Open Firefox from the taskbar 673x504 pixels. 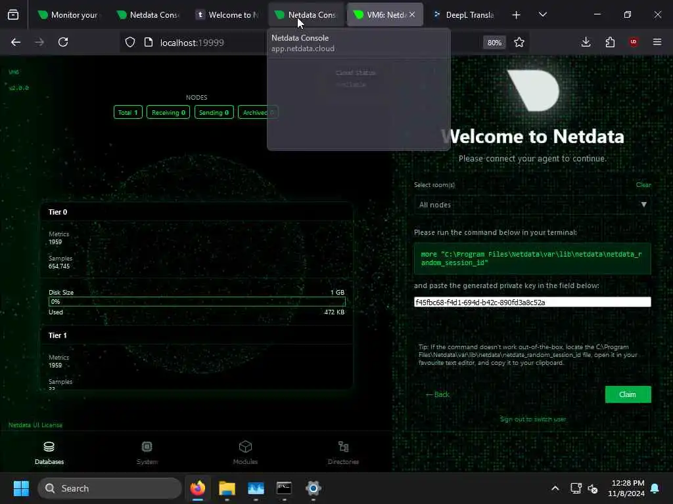[x=197, y=488]
